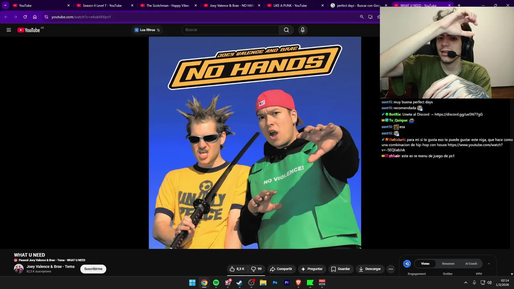Viewport: 514px width, 289px height.
Task: Close the Season 4 Level 7 tab
Action: point(132,6)
